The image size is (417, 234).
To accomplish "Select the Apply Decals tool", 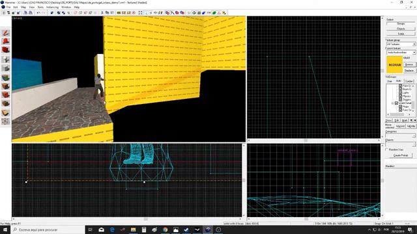I will pos(6,95).
